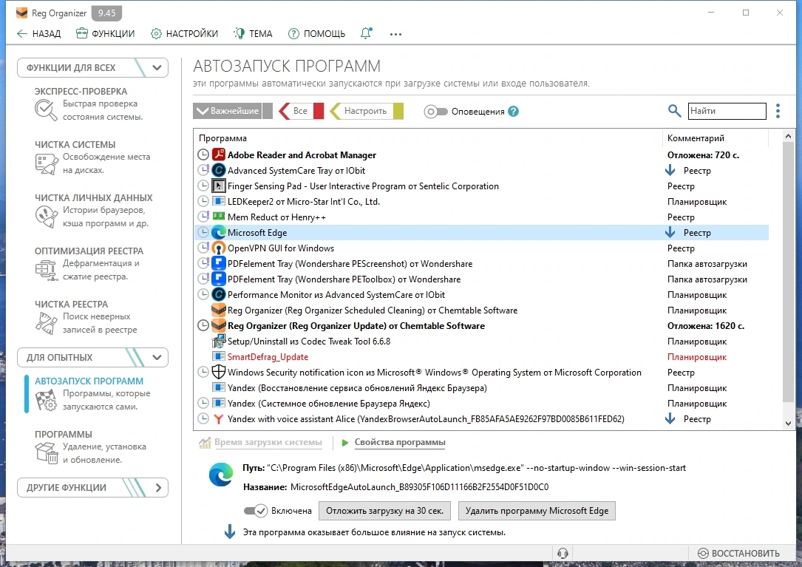
Task: Click the registry optimization icon in sidebar
Action: (x=46, y=270)
